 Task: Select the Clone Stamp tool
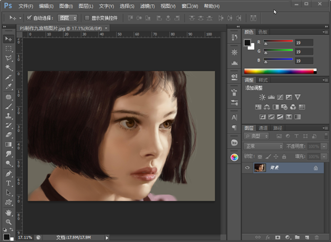pos(8,116)
